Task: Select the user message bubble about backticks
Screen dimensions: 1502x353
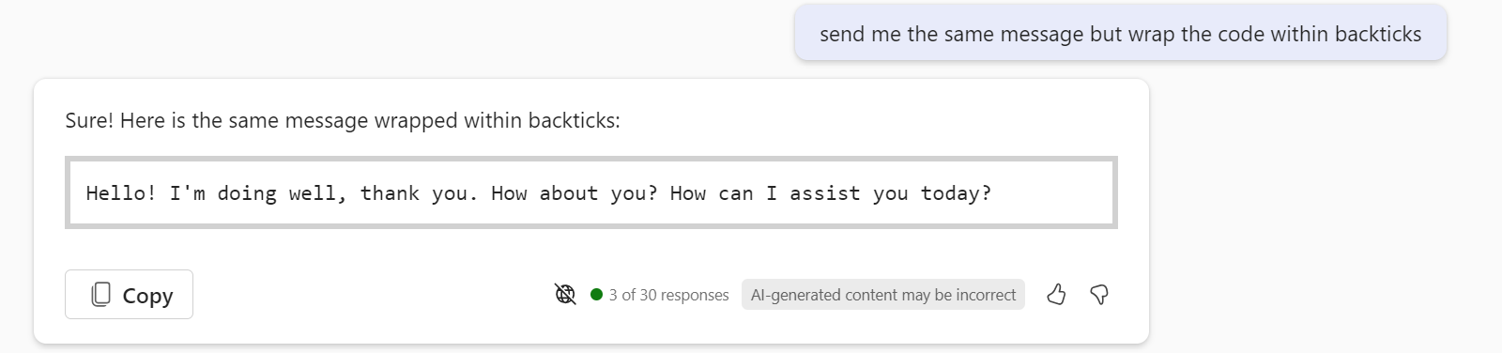Action: point(1121,34)
